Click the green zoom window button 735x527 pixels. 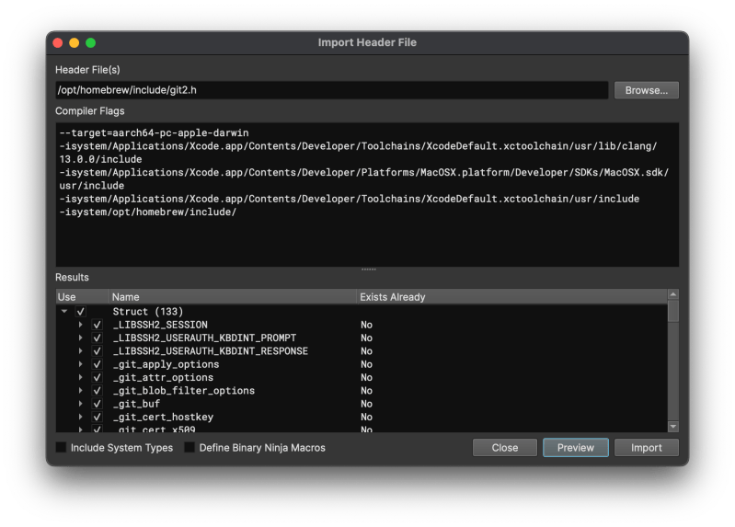tap(90, 42)
